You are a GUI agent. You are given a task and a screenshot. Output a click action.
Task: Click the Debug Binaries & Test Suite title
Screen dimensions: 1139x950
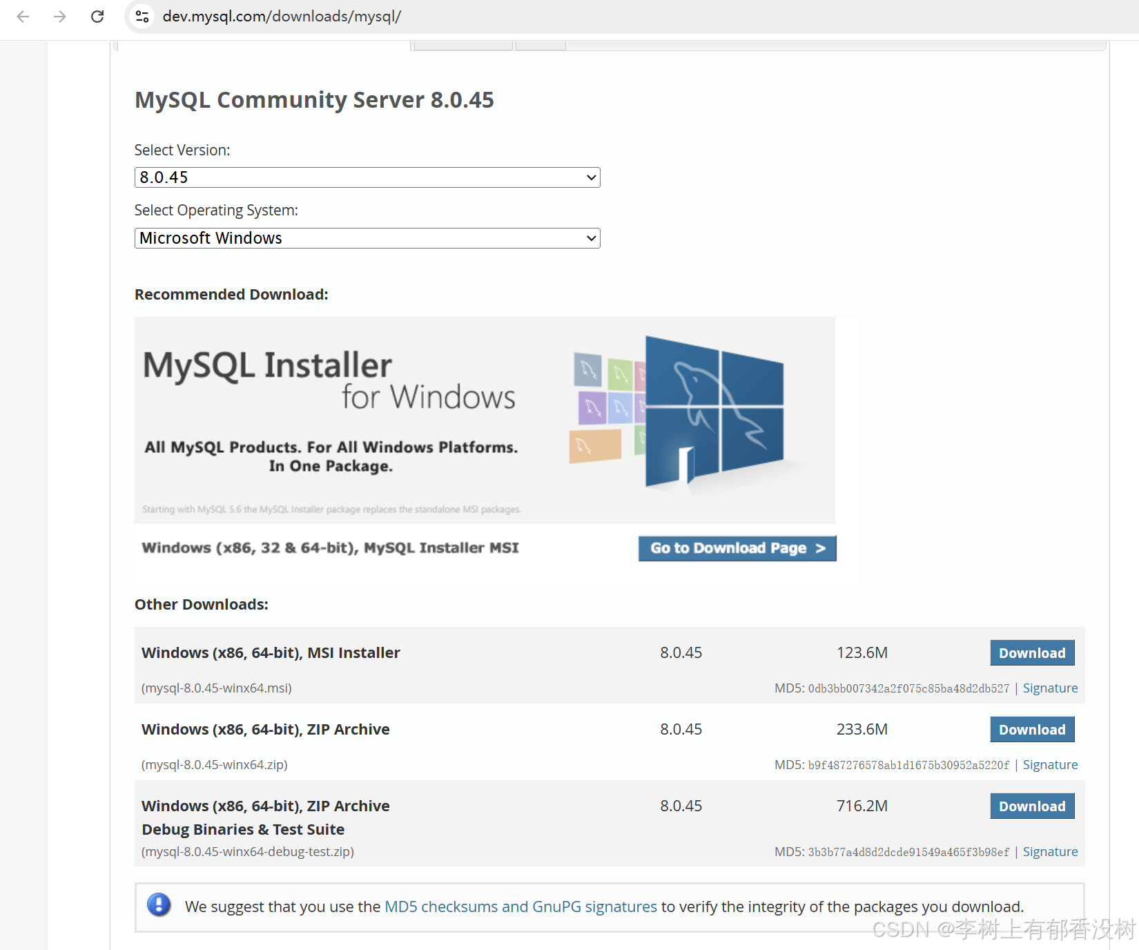(243, 830)
